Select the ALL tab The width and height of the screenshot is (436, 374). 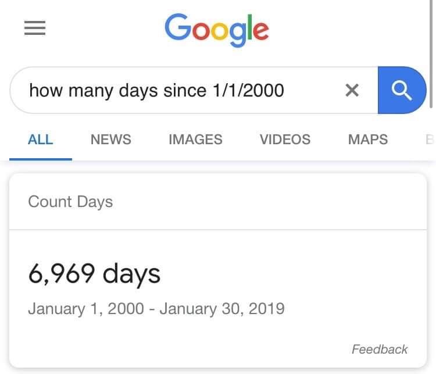click(x=41, y=140)
